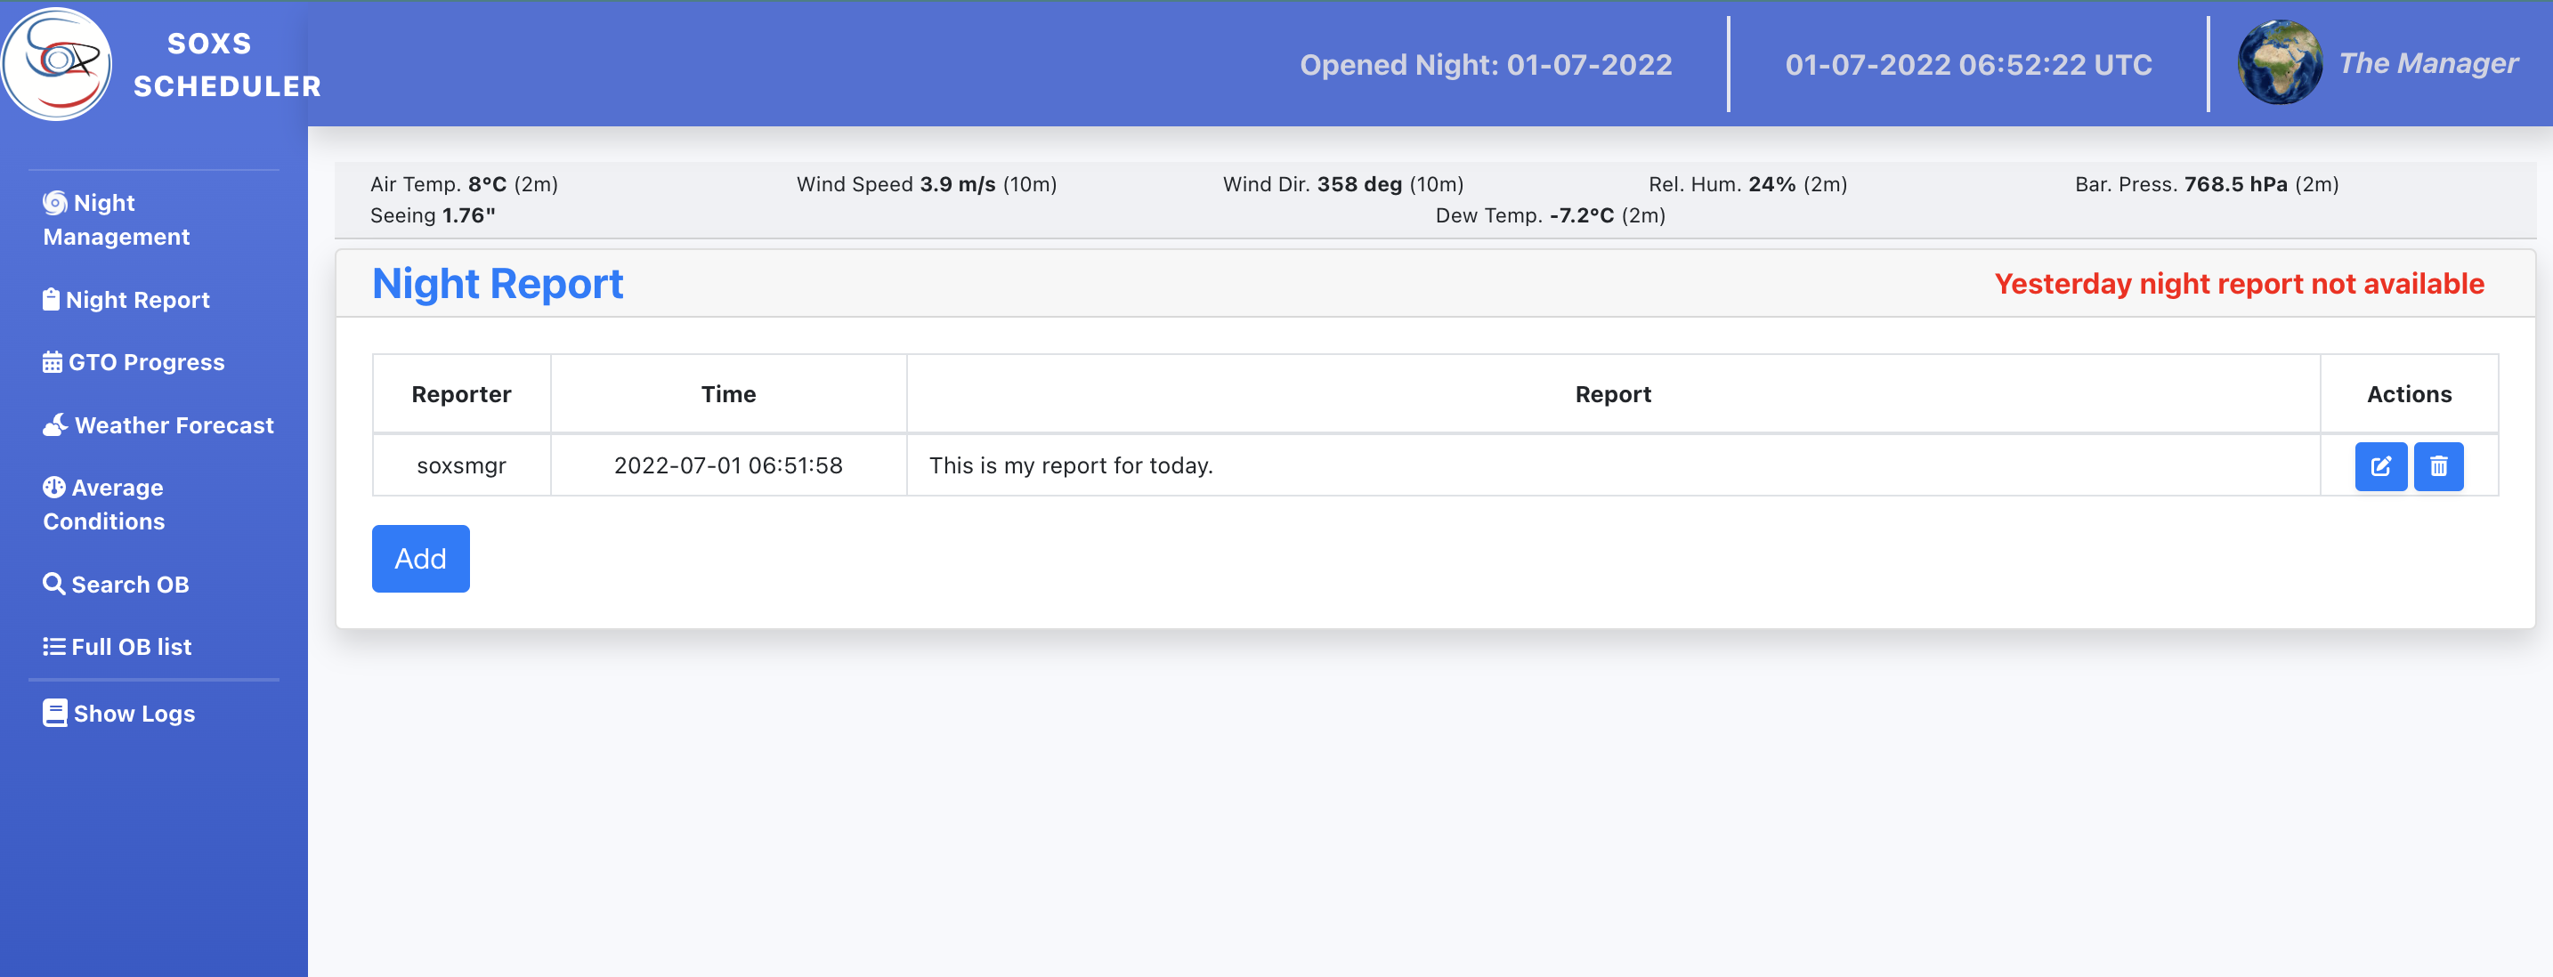Click the GTO Progress calendar icon
The width and height of the screenshot is (2553, 977).
(52, 361)
